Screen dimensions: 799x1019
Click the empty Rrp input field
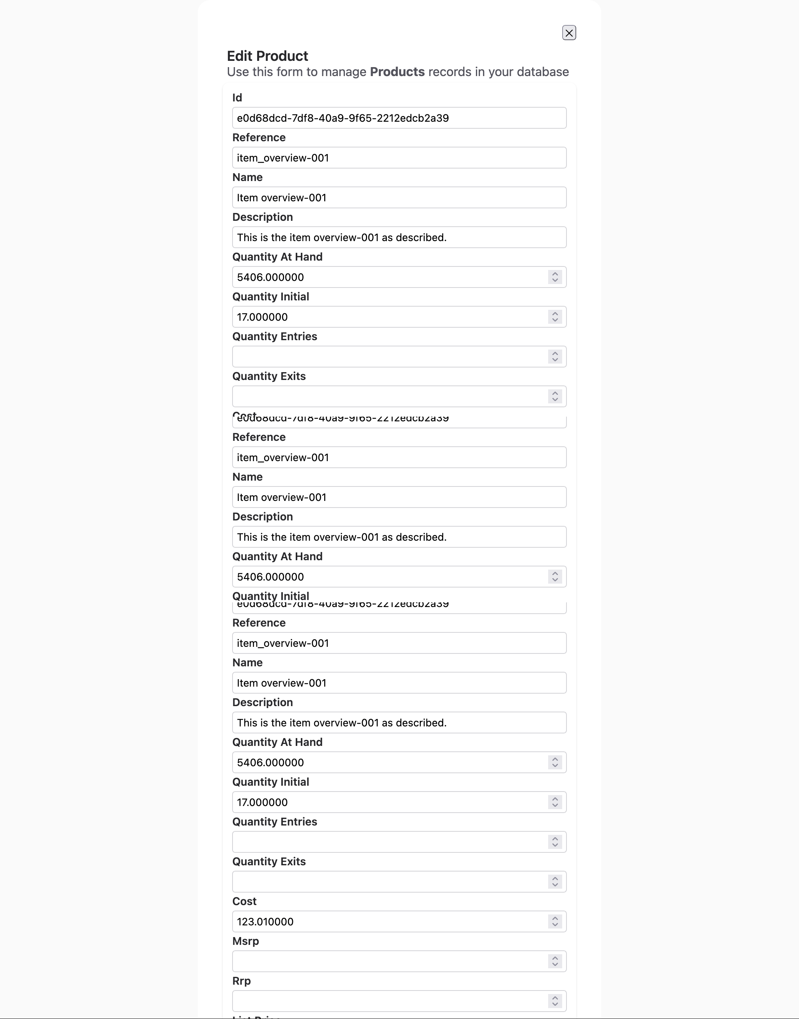pos(388,1001)
